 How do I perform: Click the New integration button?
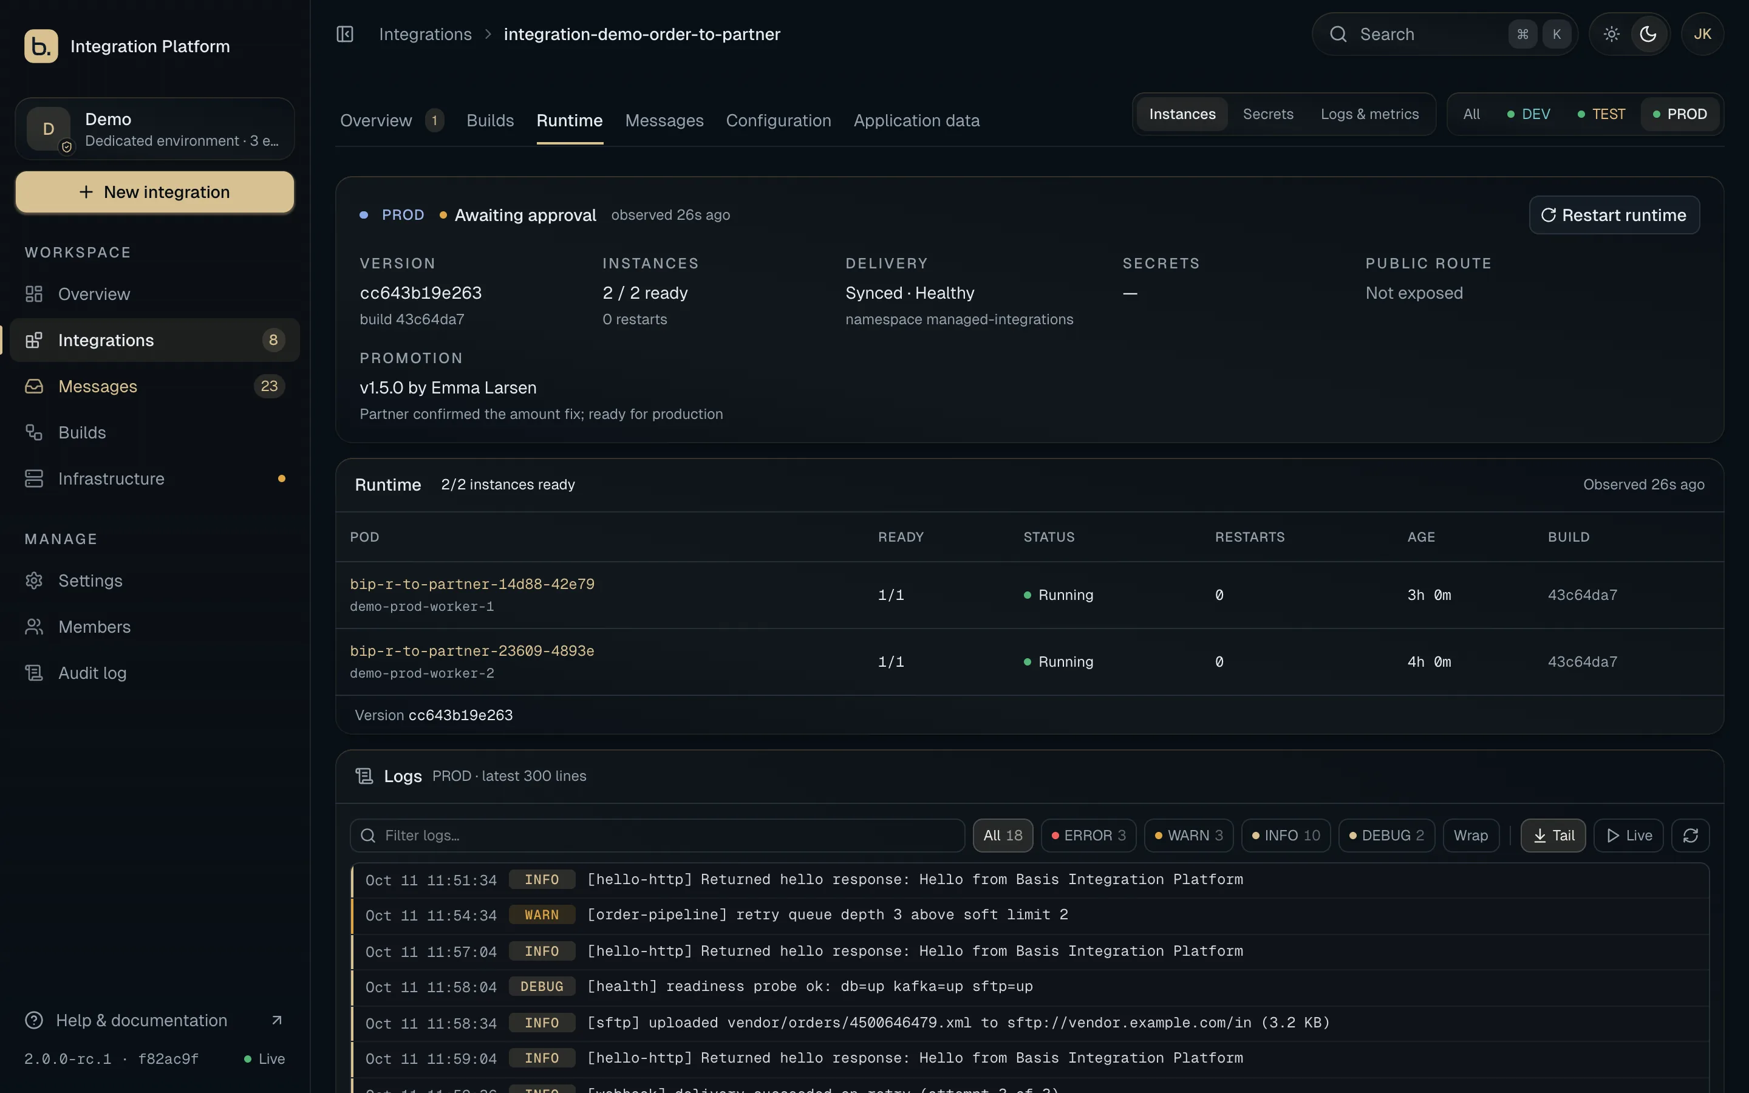point(155,192)
